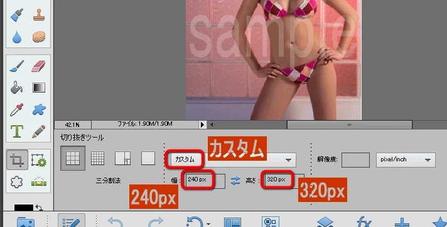Select the Horizontal Type tool

point(17,131)
